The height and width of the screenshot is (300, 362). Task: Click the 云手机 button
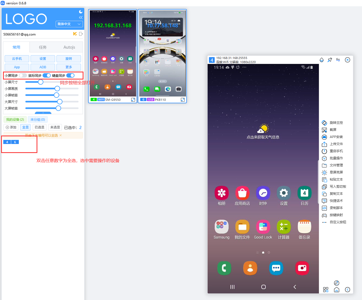coord(17,59)
